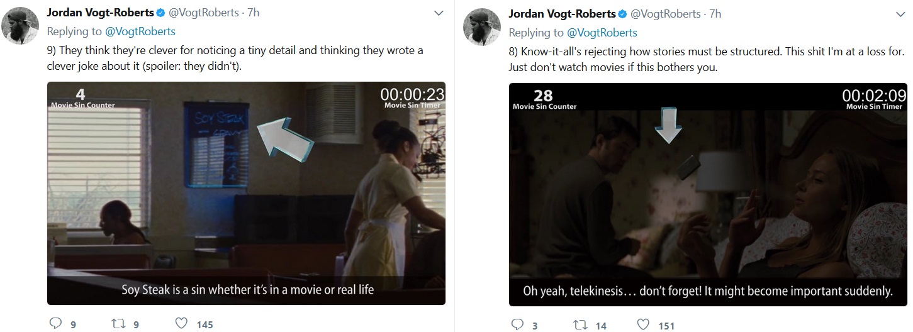Click @VogtRoberts reply link in left tweet
Image resolution: width=913 pixels, height=332 pixels.
tap(141, 31)
